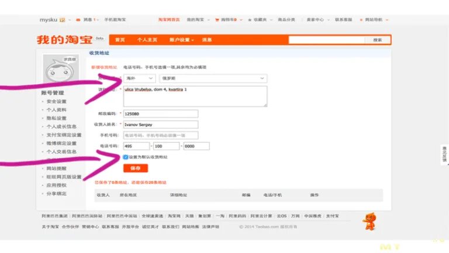
Task: Open 天猫 footer link
Action: (189, 216)
